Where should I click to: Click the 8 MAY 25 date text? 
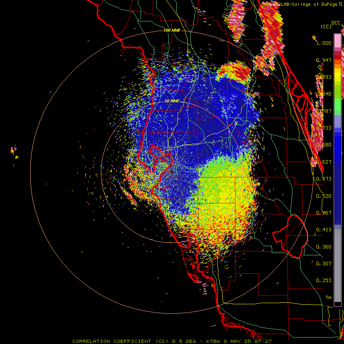tap(238, 341)
